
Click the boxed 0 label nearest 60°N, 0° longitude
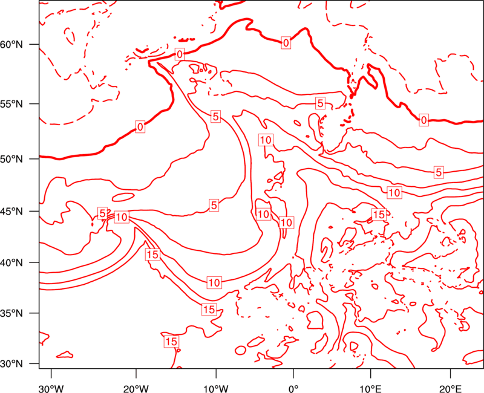tap(286, 43)
